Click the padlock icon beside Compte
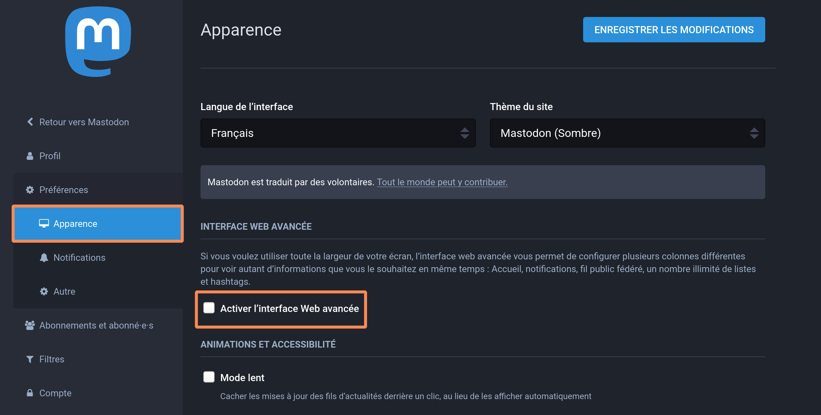Screen dimensions: 821x415 click(30, 393)
